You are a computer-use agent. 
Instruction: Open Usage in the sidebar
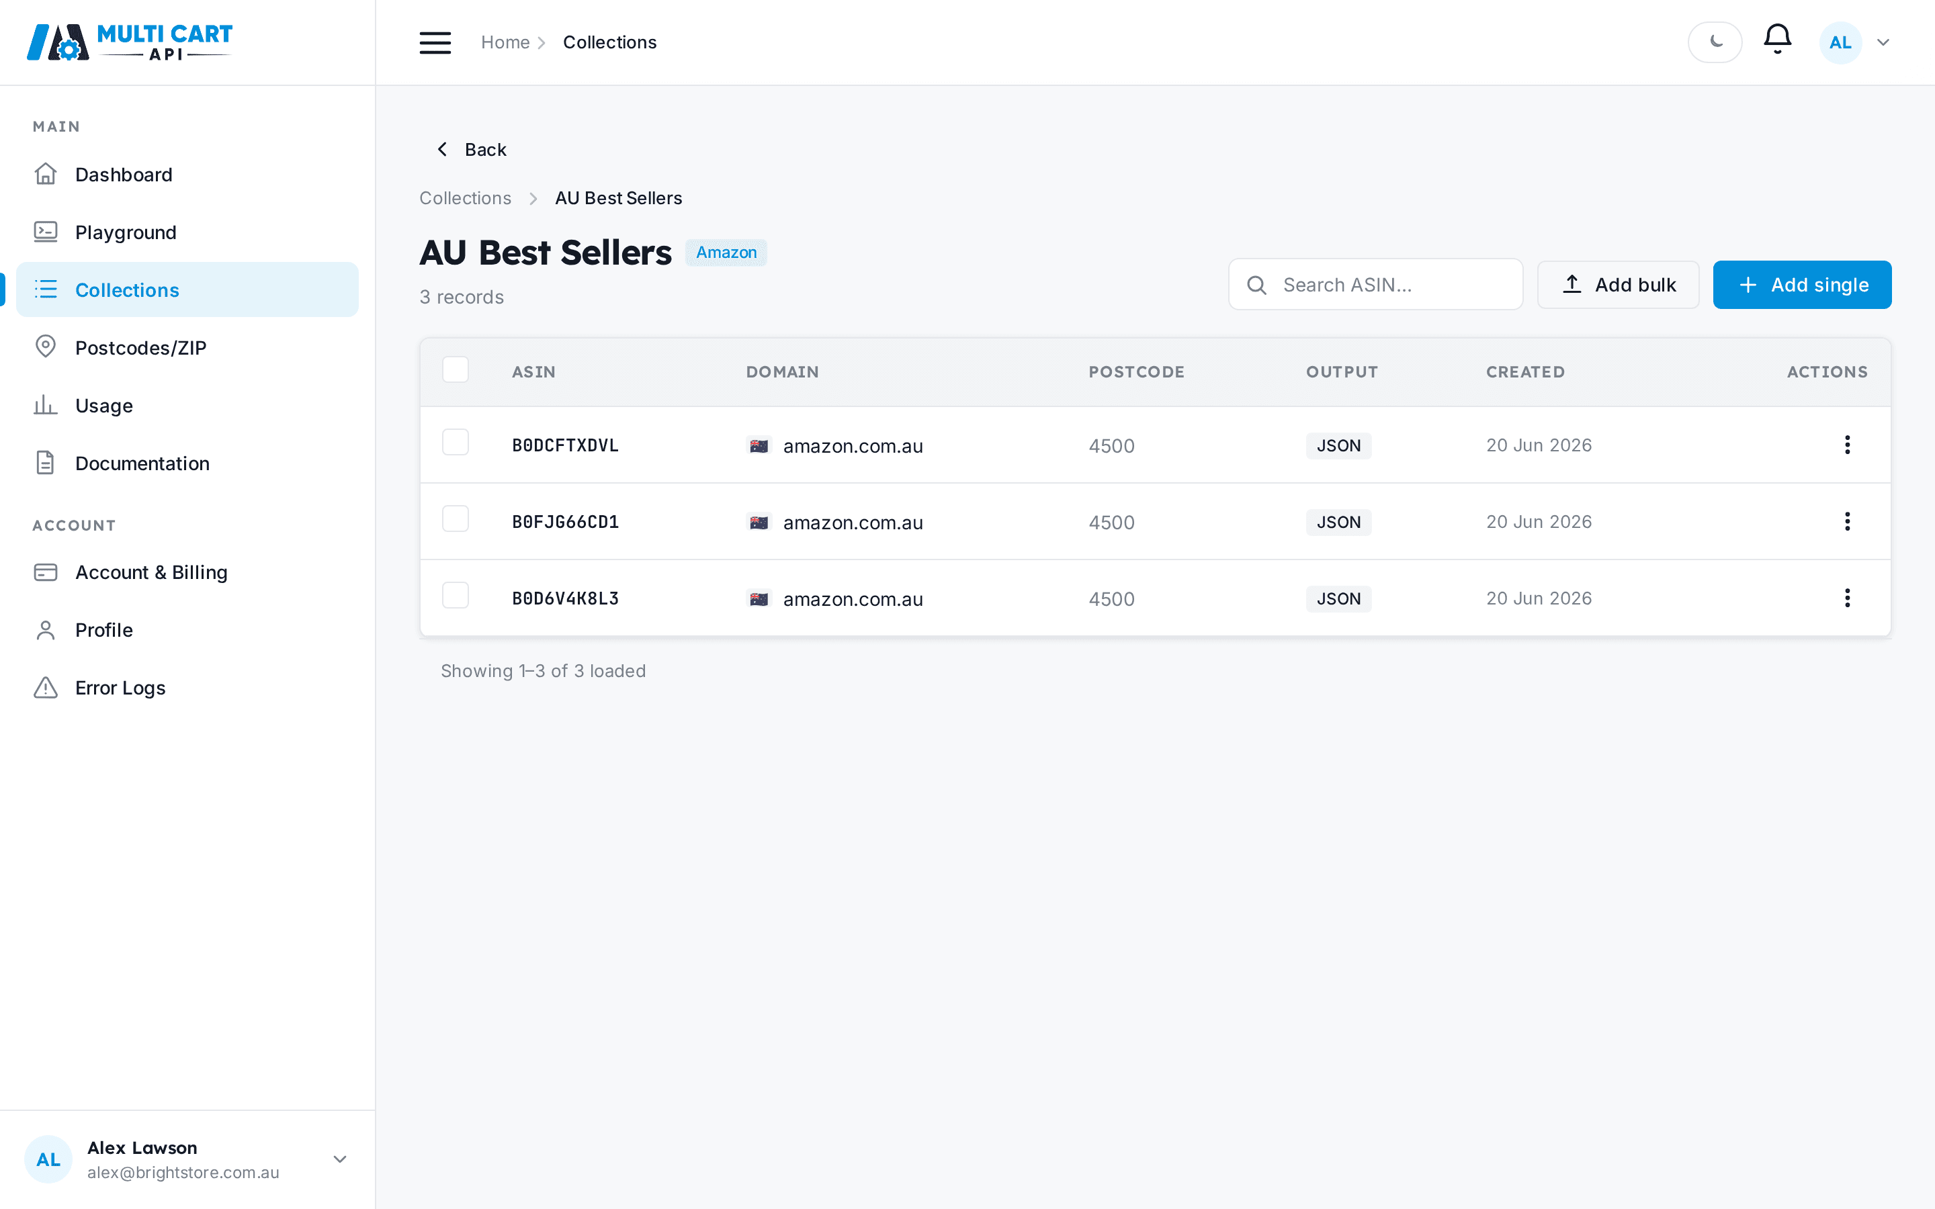187,406
